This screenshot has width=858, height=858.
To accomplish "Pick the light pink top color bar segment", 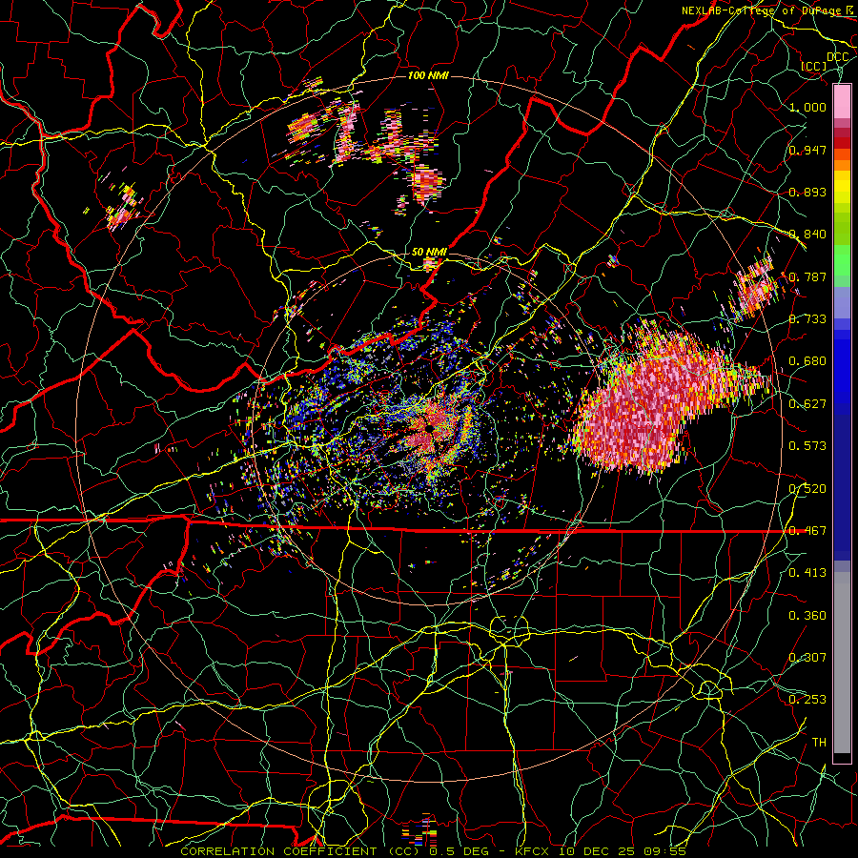I will point(842,101).
